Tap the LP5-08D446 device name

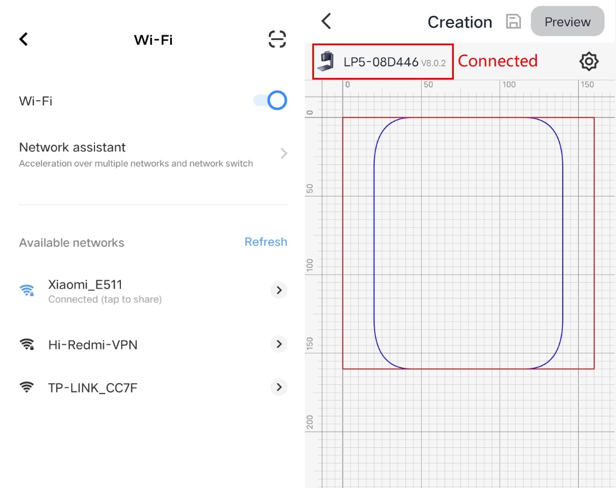coord(381,62)
